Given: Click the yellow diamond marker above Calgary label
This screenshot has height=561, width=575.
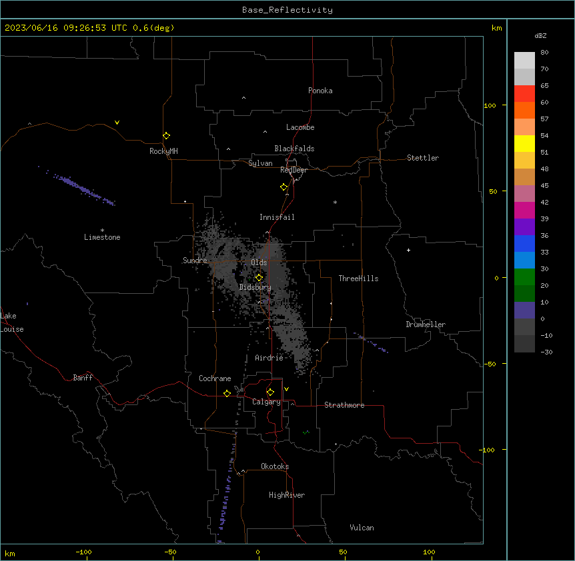Looking at the screenshot, I should pos(270,392).
